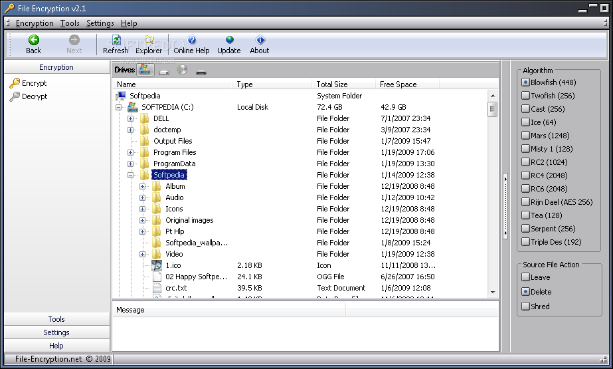Viewport: 613px width, 369px height.
Task: Expand the doctemp folder node
Action: [x=131, y=130]
